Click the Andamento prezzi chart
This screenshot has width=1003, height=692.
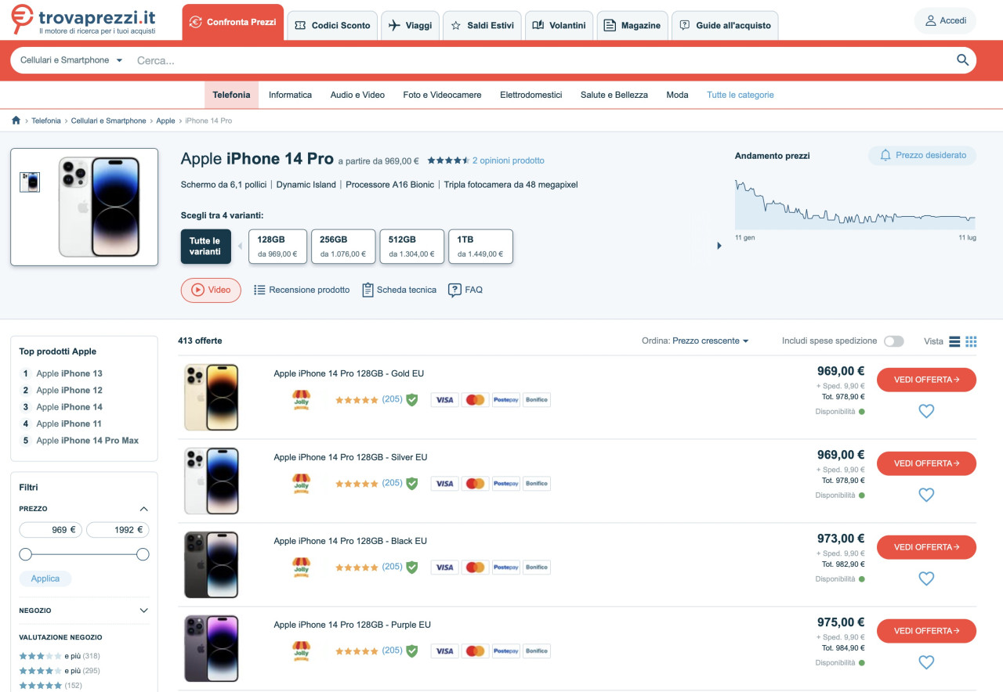(855, 204)
